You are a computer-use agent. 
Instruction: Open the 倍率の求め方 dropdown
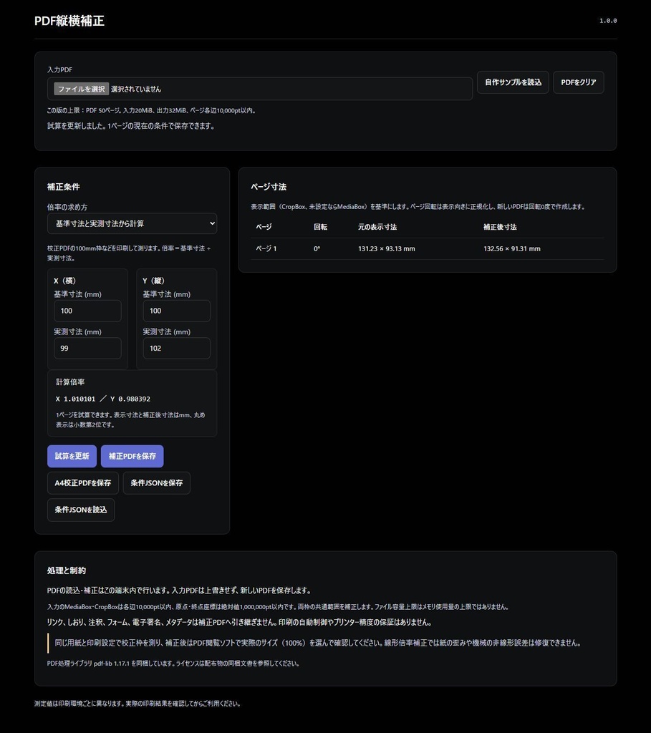coord(132,223)
